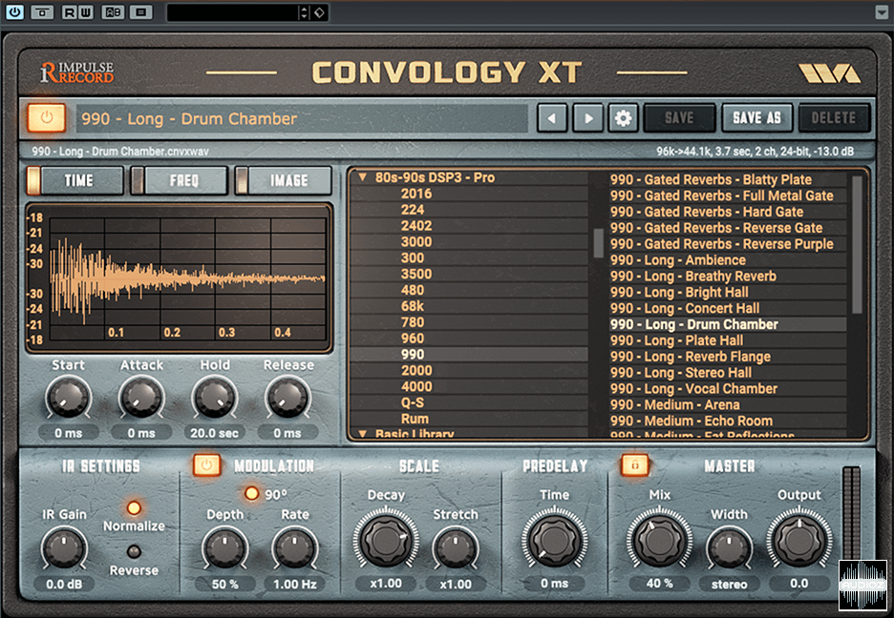Go to next preset with right arrow
The height and width of the screenshot is (618, 894).
pos(587,118)
